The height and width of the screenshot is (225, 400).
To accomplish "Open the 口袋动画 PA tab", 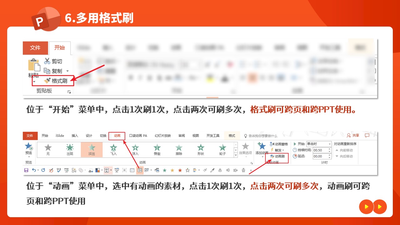I will [x=138, y=136].
